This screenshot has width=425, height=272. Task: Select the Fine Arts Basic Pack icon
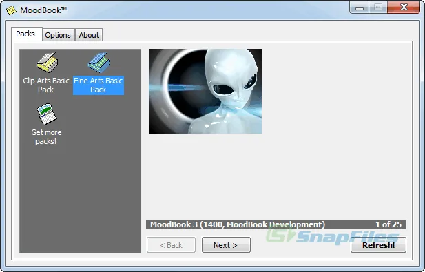click(99, 63)
